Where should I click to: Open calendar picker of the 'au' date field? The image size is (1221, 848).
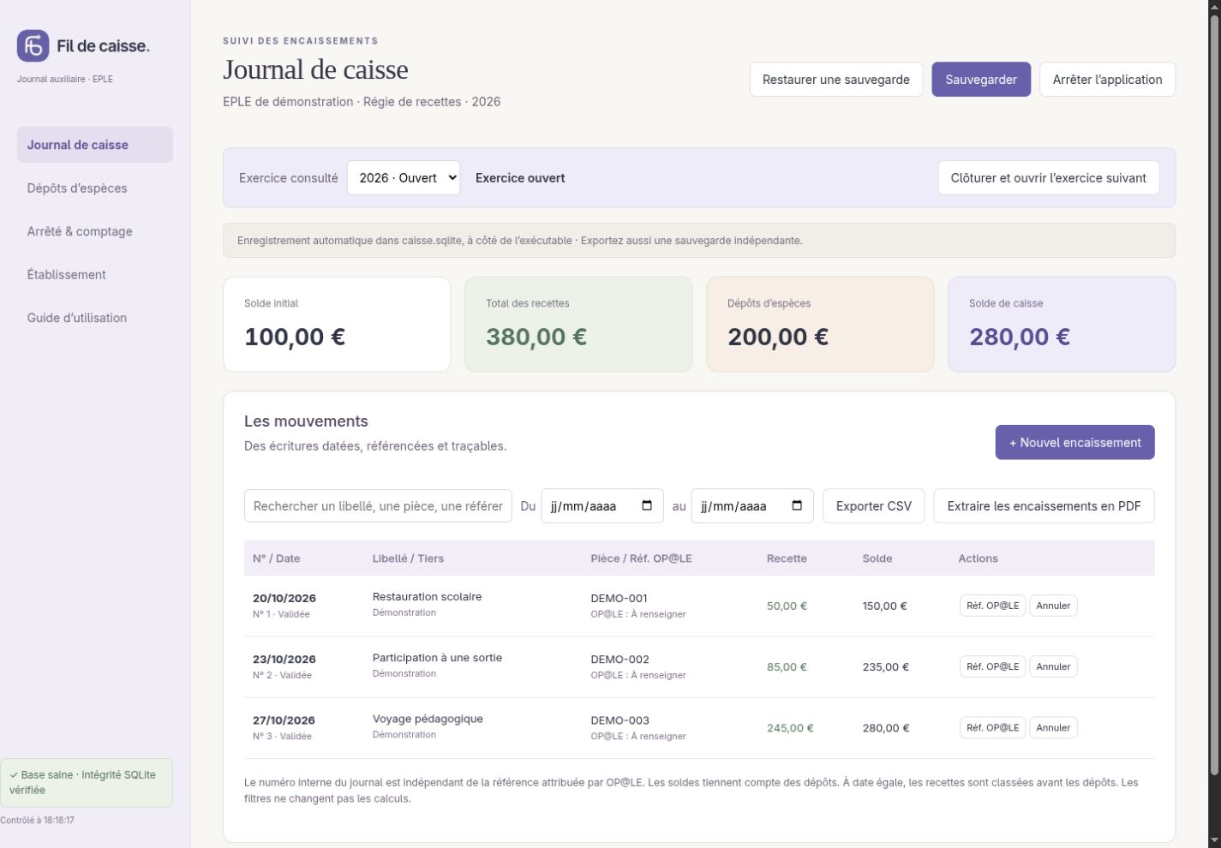pos(797,505)
